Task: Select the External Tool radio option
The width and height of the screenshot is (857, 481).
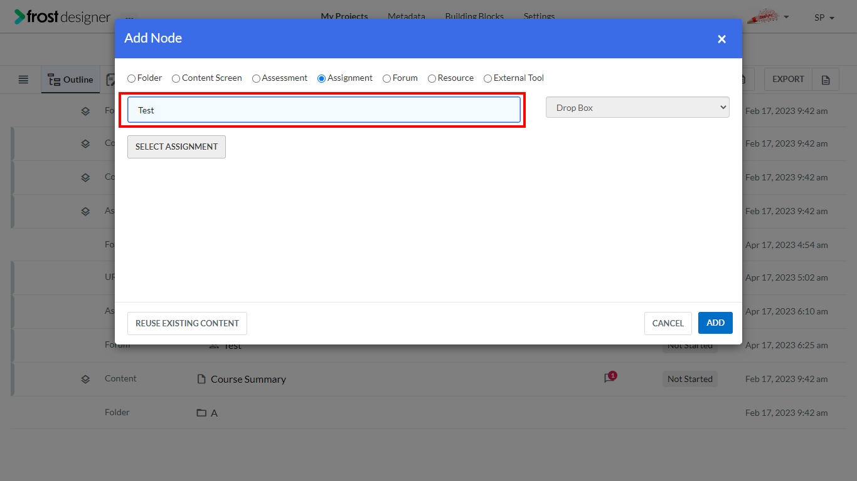Action: 487,78
